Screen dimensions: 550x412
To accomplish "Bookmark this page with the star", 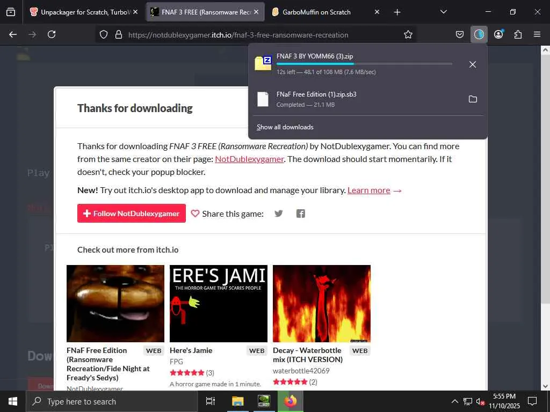I will (x=408, y=34).
